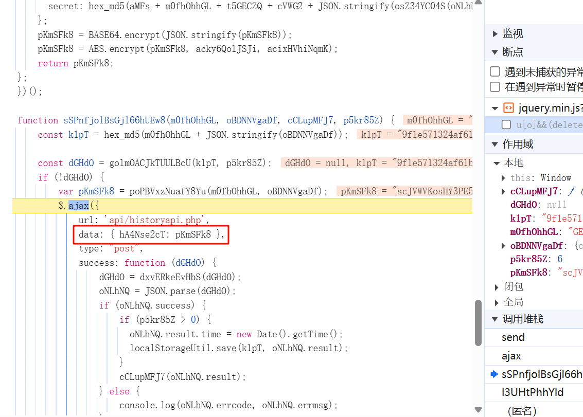583x417 pixels.
Task: Toggle the u[o]&&(delete breakpoint checkbox
Action: pyautogui.click(x=506, y=124)
